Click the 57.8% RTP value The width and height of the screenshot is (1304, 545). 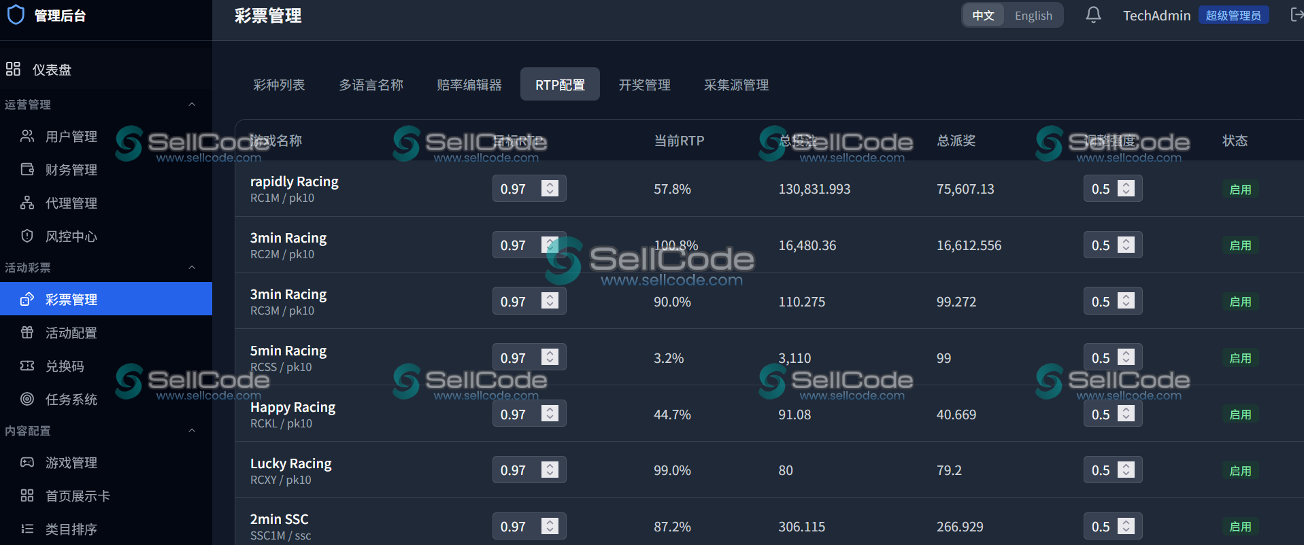pyautogui.click(x=672, y=189)
